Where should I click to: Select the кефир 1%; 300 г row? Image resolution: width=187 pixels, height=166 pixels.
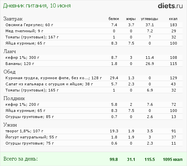point(93,57)
